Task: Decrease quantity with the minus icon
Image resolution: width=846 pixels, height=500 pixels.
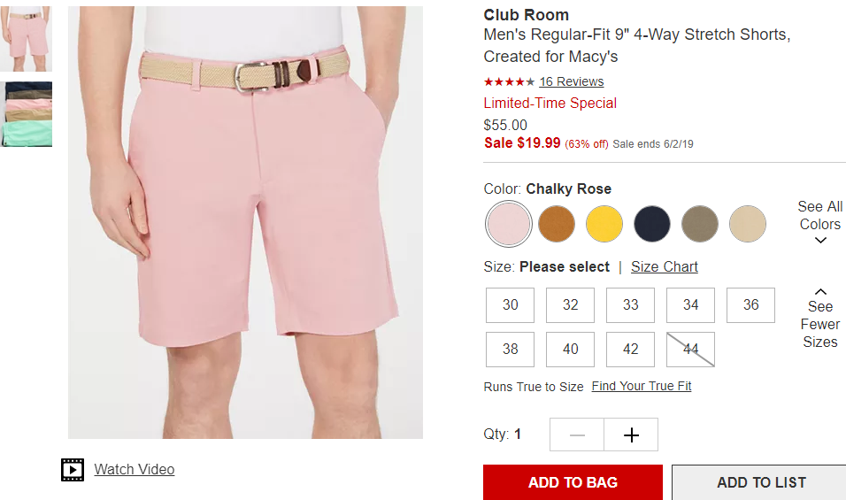Action: [x=577, y=435]
